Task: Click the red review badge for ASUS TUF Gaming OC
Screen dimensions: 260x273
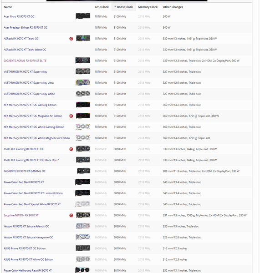Action: [x=71, y=149]
